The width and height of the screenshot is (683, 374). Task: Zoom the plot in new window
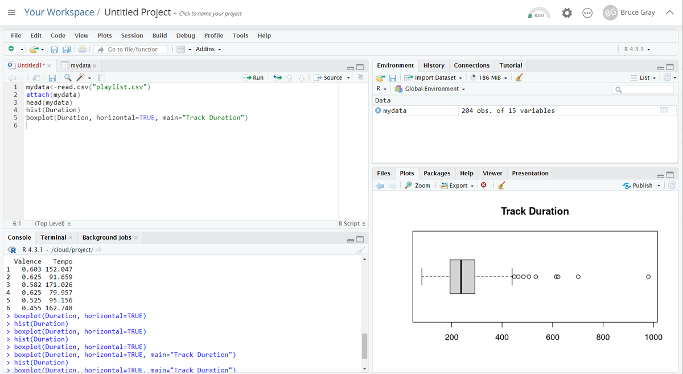[x=417, y=186]
